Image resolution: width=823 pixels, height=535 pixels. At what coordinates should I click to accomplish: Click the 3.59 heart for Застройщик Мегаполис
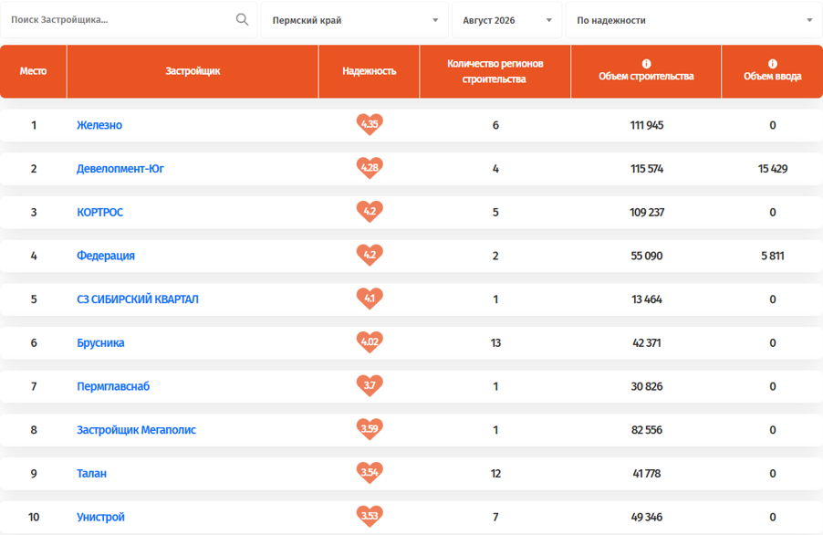pos(370,429)
